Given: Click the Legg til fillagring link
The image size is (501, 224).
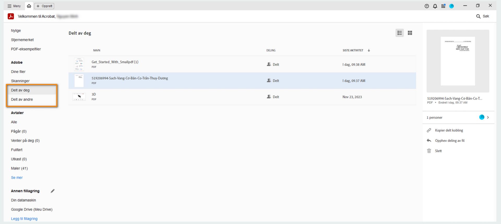Looking at the screenshot, I should (x=24, y=219).
